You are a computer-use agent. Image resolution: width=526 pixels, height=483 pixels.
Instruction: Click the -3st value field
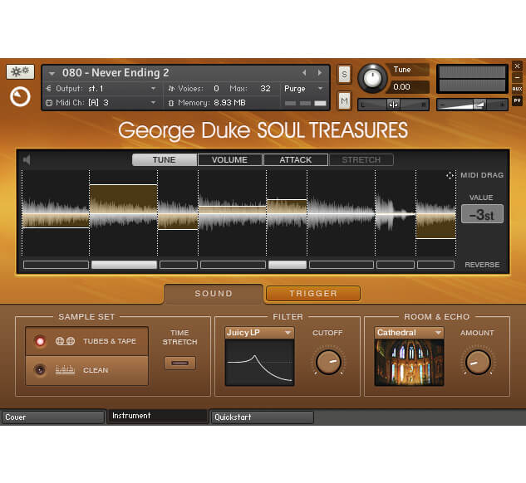click(482, 214)
